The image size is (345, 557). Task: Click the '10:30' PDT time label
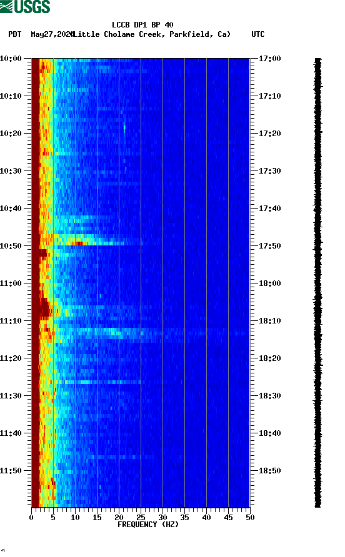click(x=11, y=171)
